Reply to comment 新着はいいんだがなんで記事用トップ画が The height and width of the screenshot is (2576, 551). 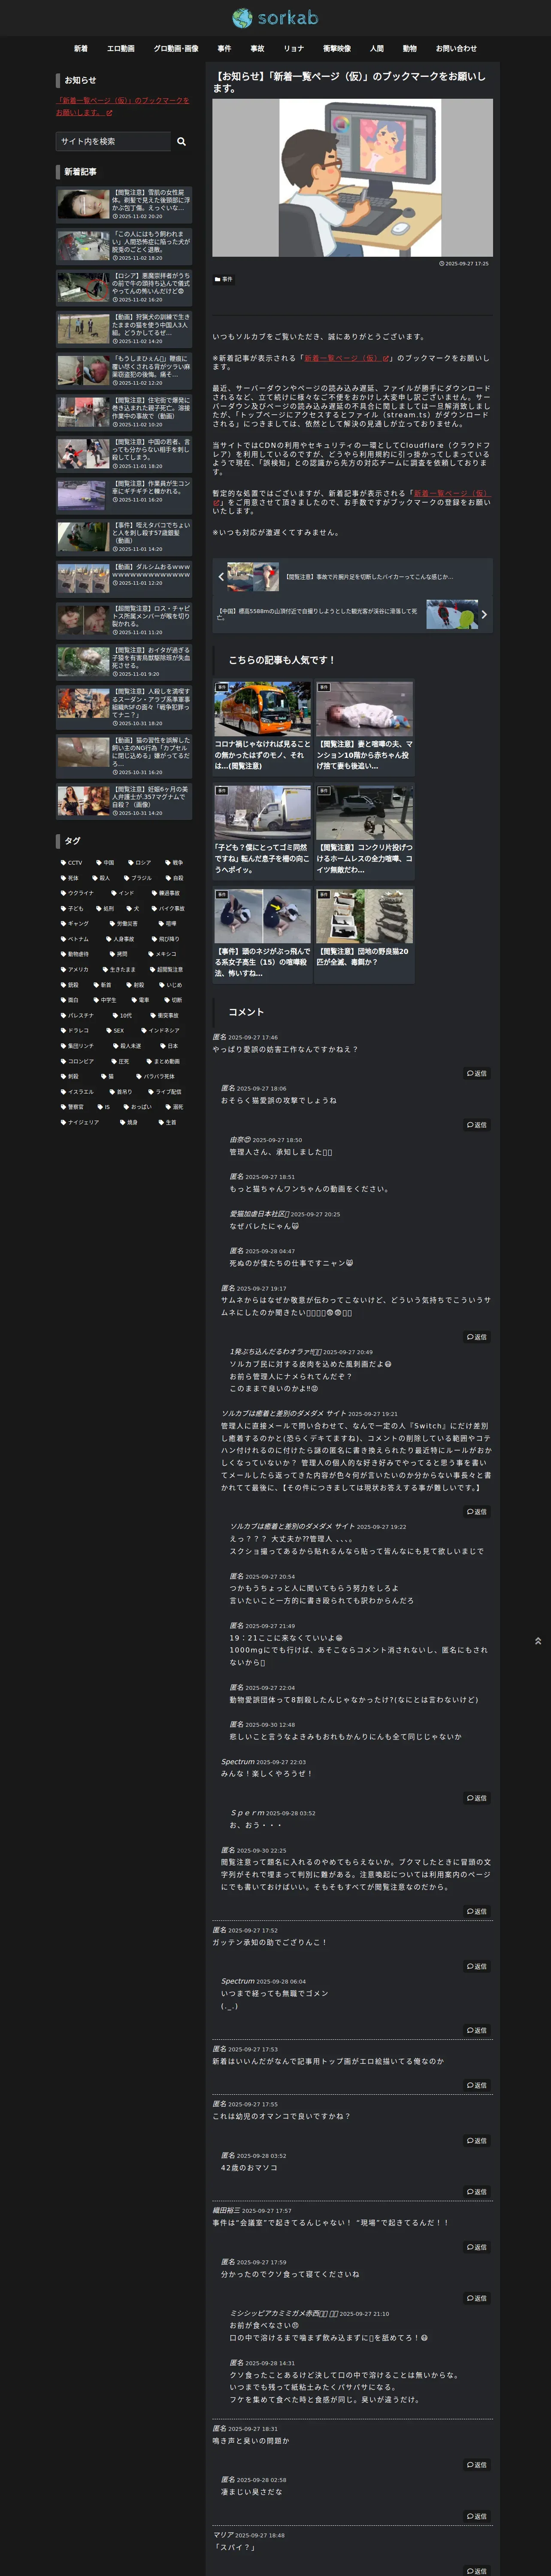tap(477, 2085)
